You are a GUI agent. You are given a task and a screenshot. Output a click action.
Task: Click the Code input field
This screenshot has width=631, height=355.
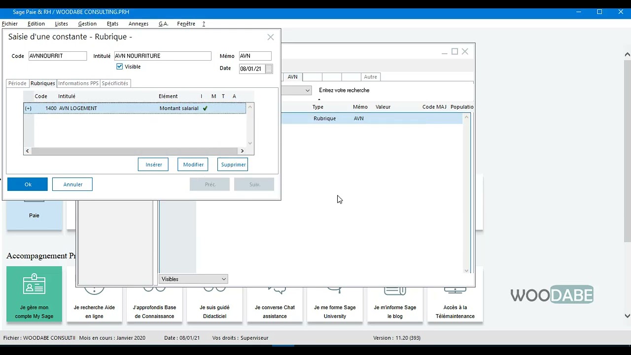(x=58, y=56)
